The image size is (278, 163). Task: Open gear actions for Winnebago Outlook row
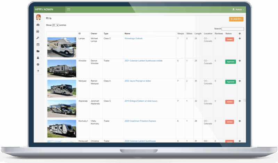pos(240,38)
